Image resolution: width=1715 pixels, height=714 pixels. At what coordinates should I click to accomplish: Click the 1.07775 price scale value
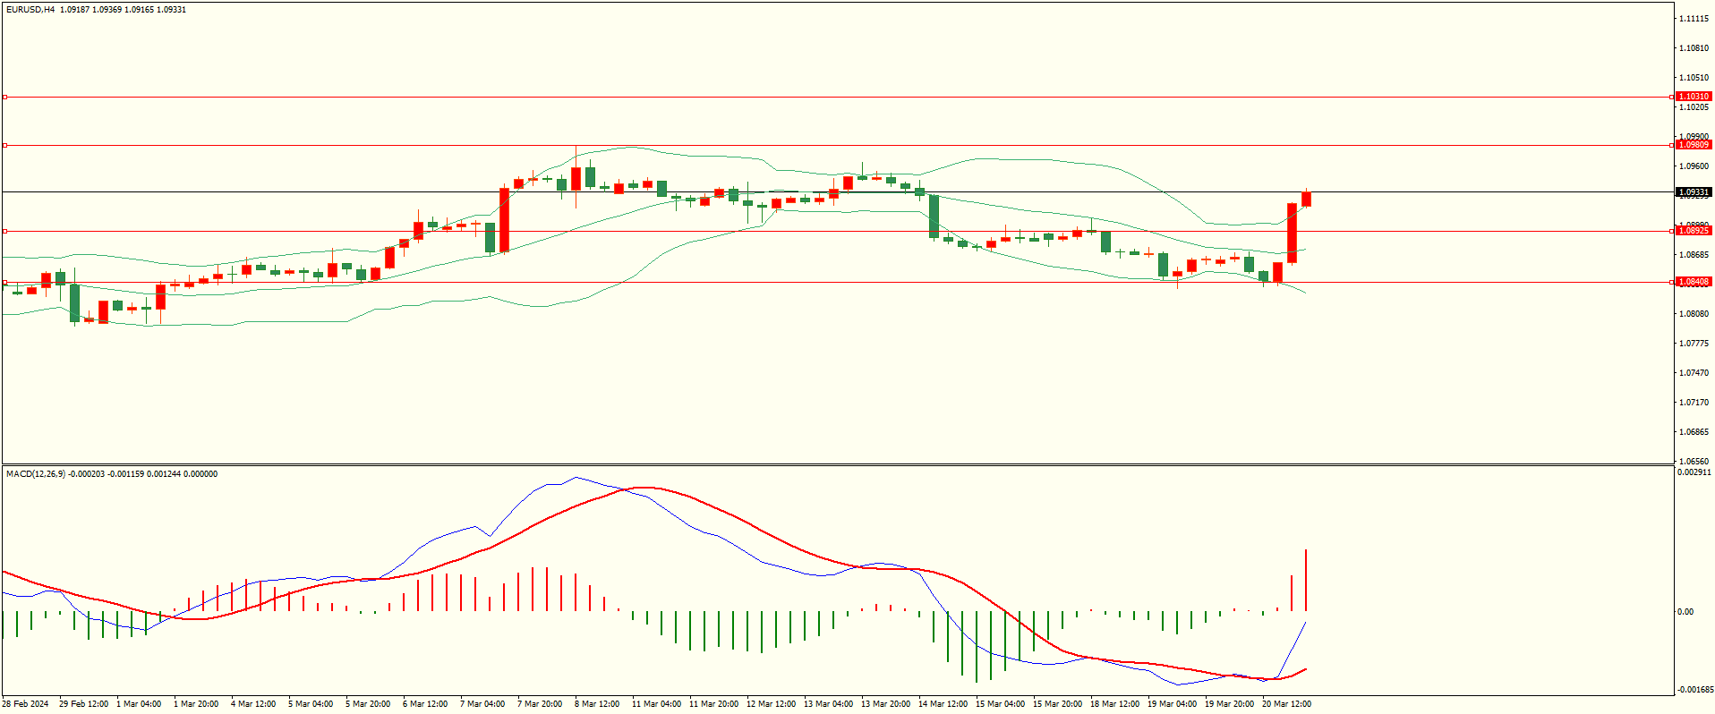point(1694,344)
